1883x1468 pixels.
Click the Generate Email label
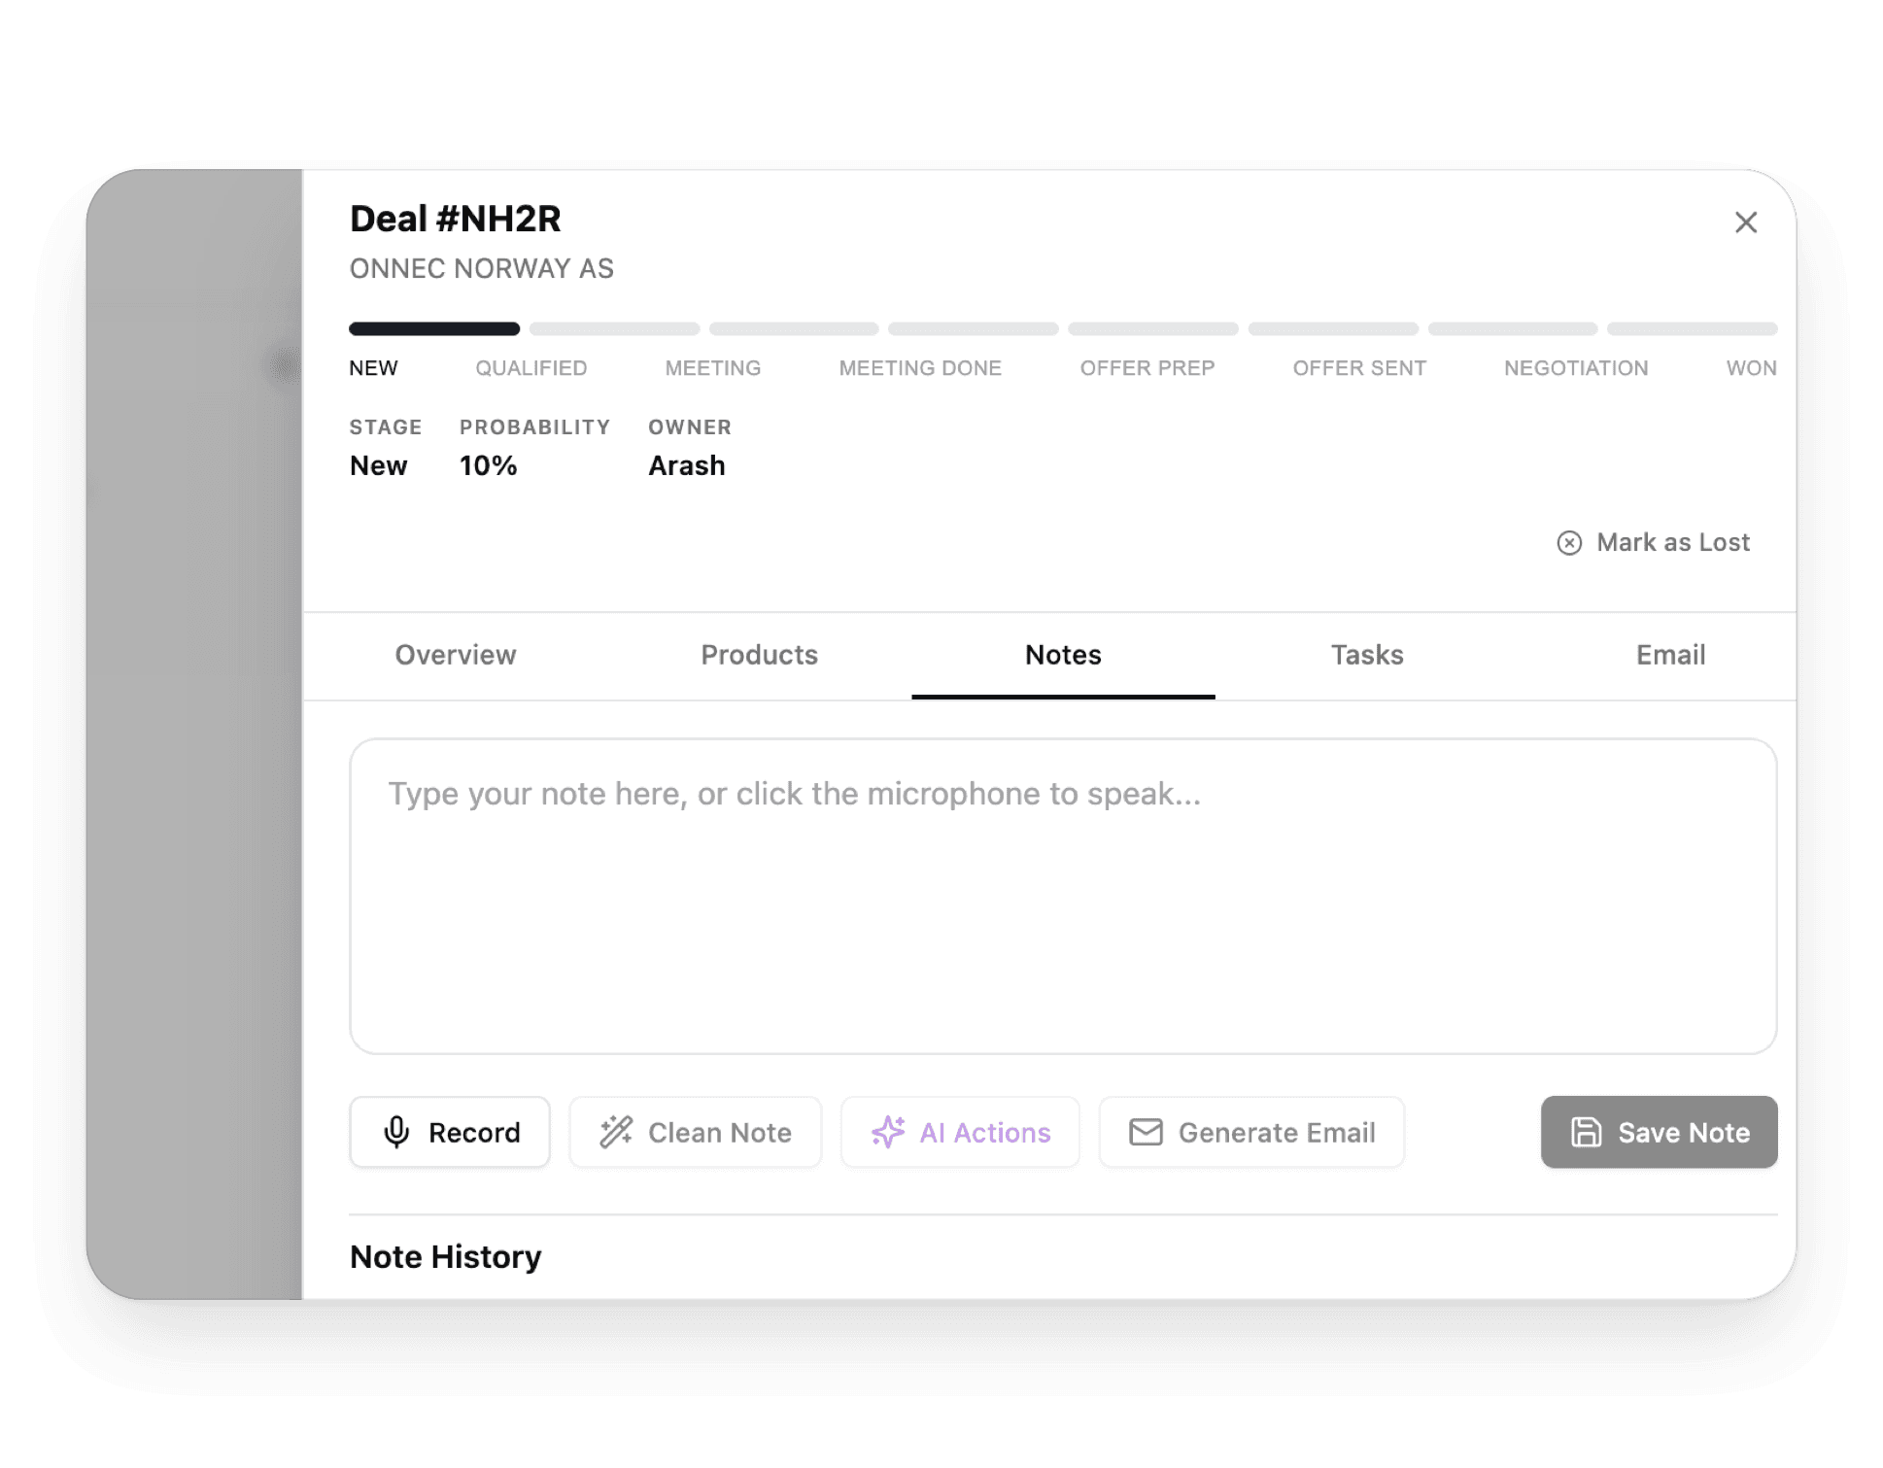click(x=1277, y=1133)
